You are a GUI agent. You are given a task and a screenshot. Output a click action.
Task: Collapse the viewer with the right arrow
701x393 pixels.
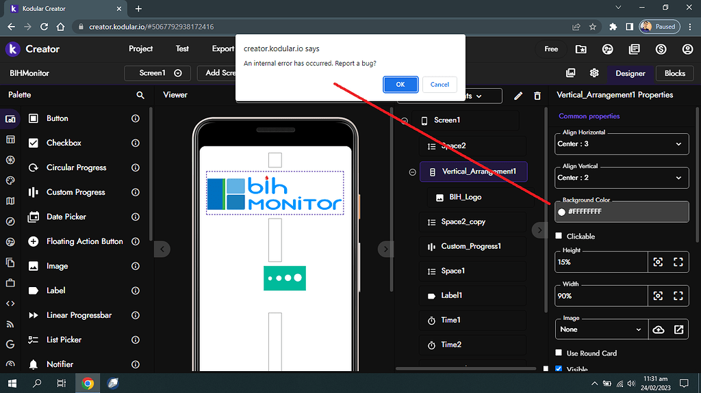pyautogui.click(x=386, y=249)
